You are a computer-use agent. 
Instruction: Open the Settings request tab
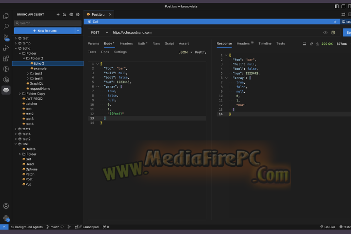(120, 52)
